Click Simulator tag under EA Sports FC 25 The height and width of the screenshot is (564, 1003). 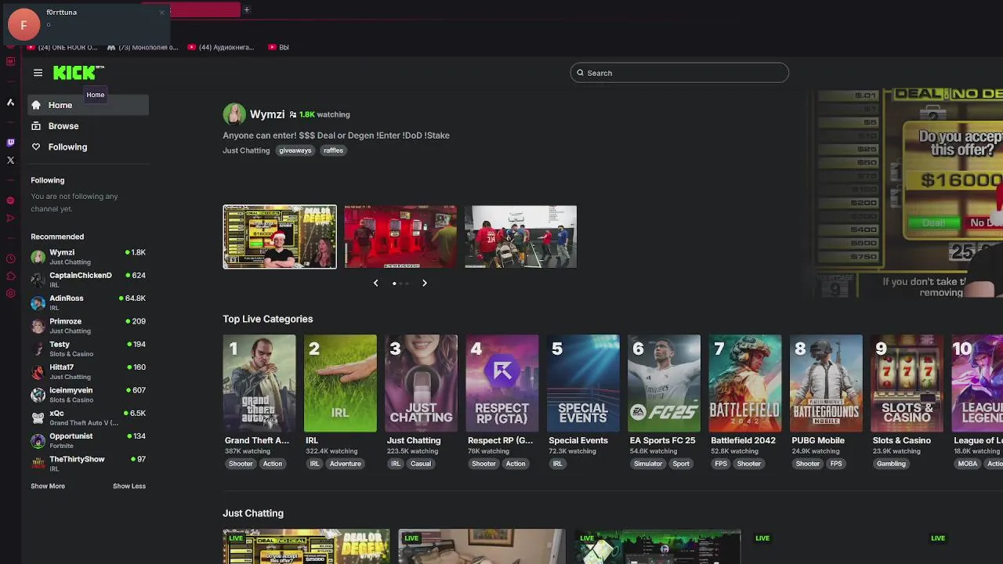(x=648, y=464)
